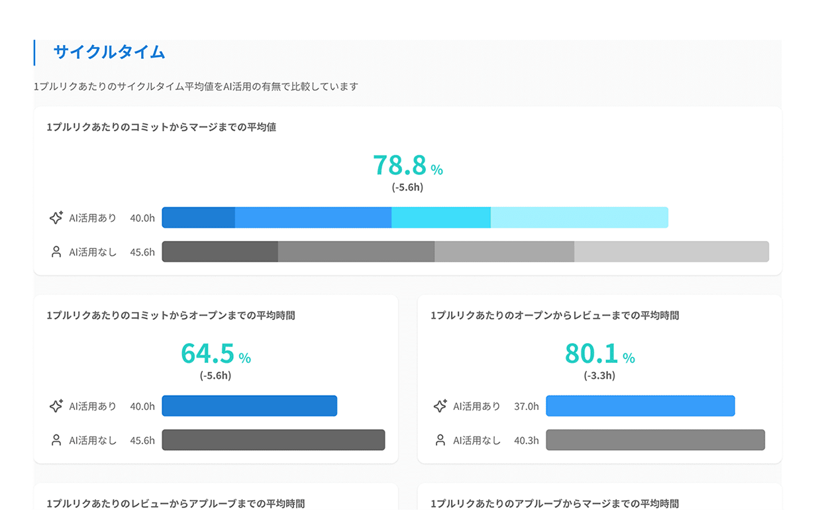This screenshot has width=816, height=510.
Task: Click sparkle icon in open-to-review card
Action: [x=440, y=406]
